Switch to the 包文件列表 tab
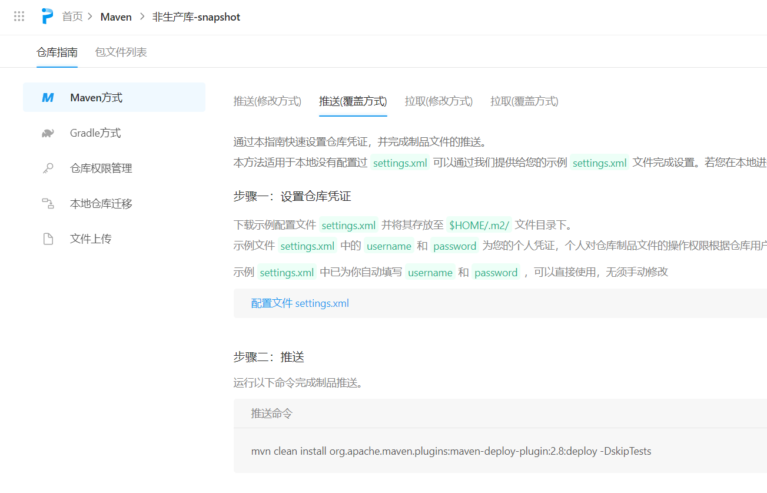The height and width of the screenshot is (493, 767). tap(121, 52)
